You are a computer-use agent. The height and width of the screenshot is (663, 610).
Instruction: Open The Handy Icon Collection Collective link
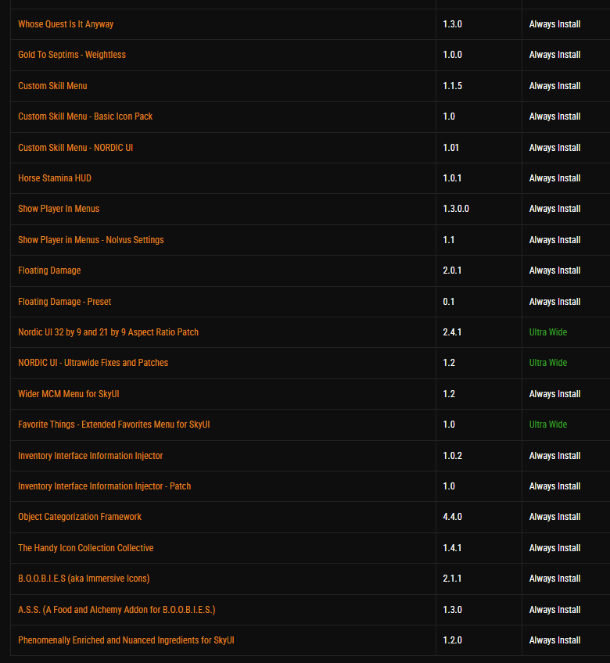86,547
